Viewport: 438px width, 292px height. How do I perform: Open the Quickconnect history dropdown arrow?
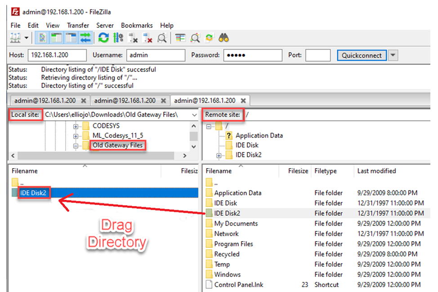393,55
